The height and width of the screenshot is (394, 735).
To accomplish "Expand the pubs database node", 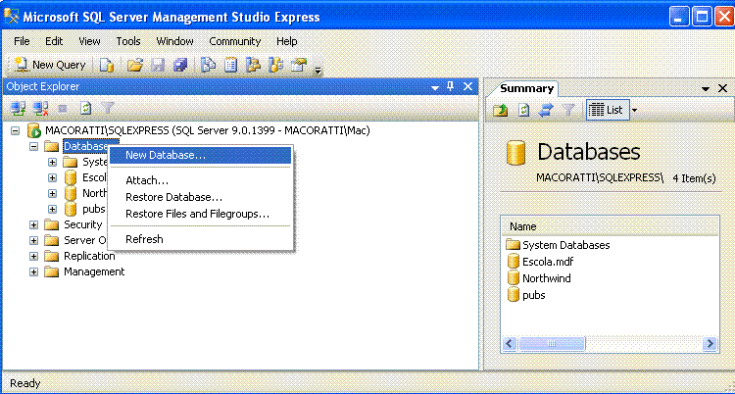I will 53,209.
